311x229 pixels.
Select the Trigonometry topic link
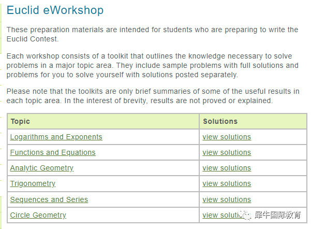click(33, 183)
